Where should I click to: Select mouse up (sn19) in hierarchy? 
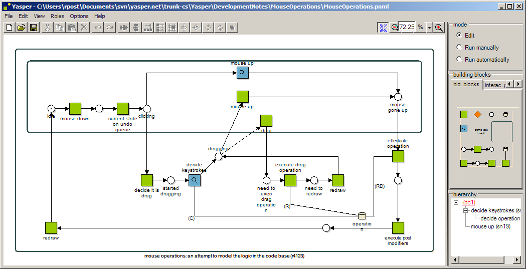[x=491, y=227]
